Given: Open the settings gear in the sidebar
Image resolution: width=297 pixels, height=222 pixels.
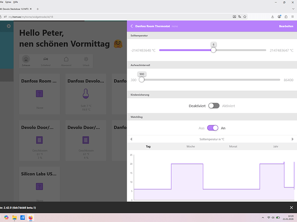Looking at the screenshot, I should (x=8, y=27).
